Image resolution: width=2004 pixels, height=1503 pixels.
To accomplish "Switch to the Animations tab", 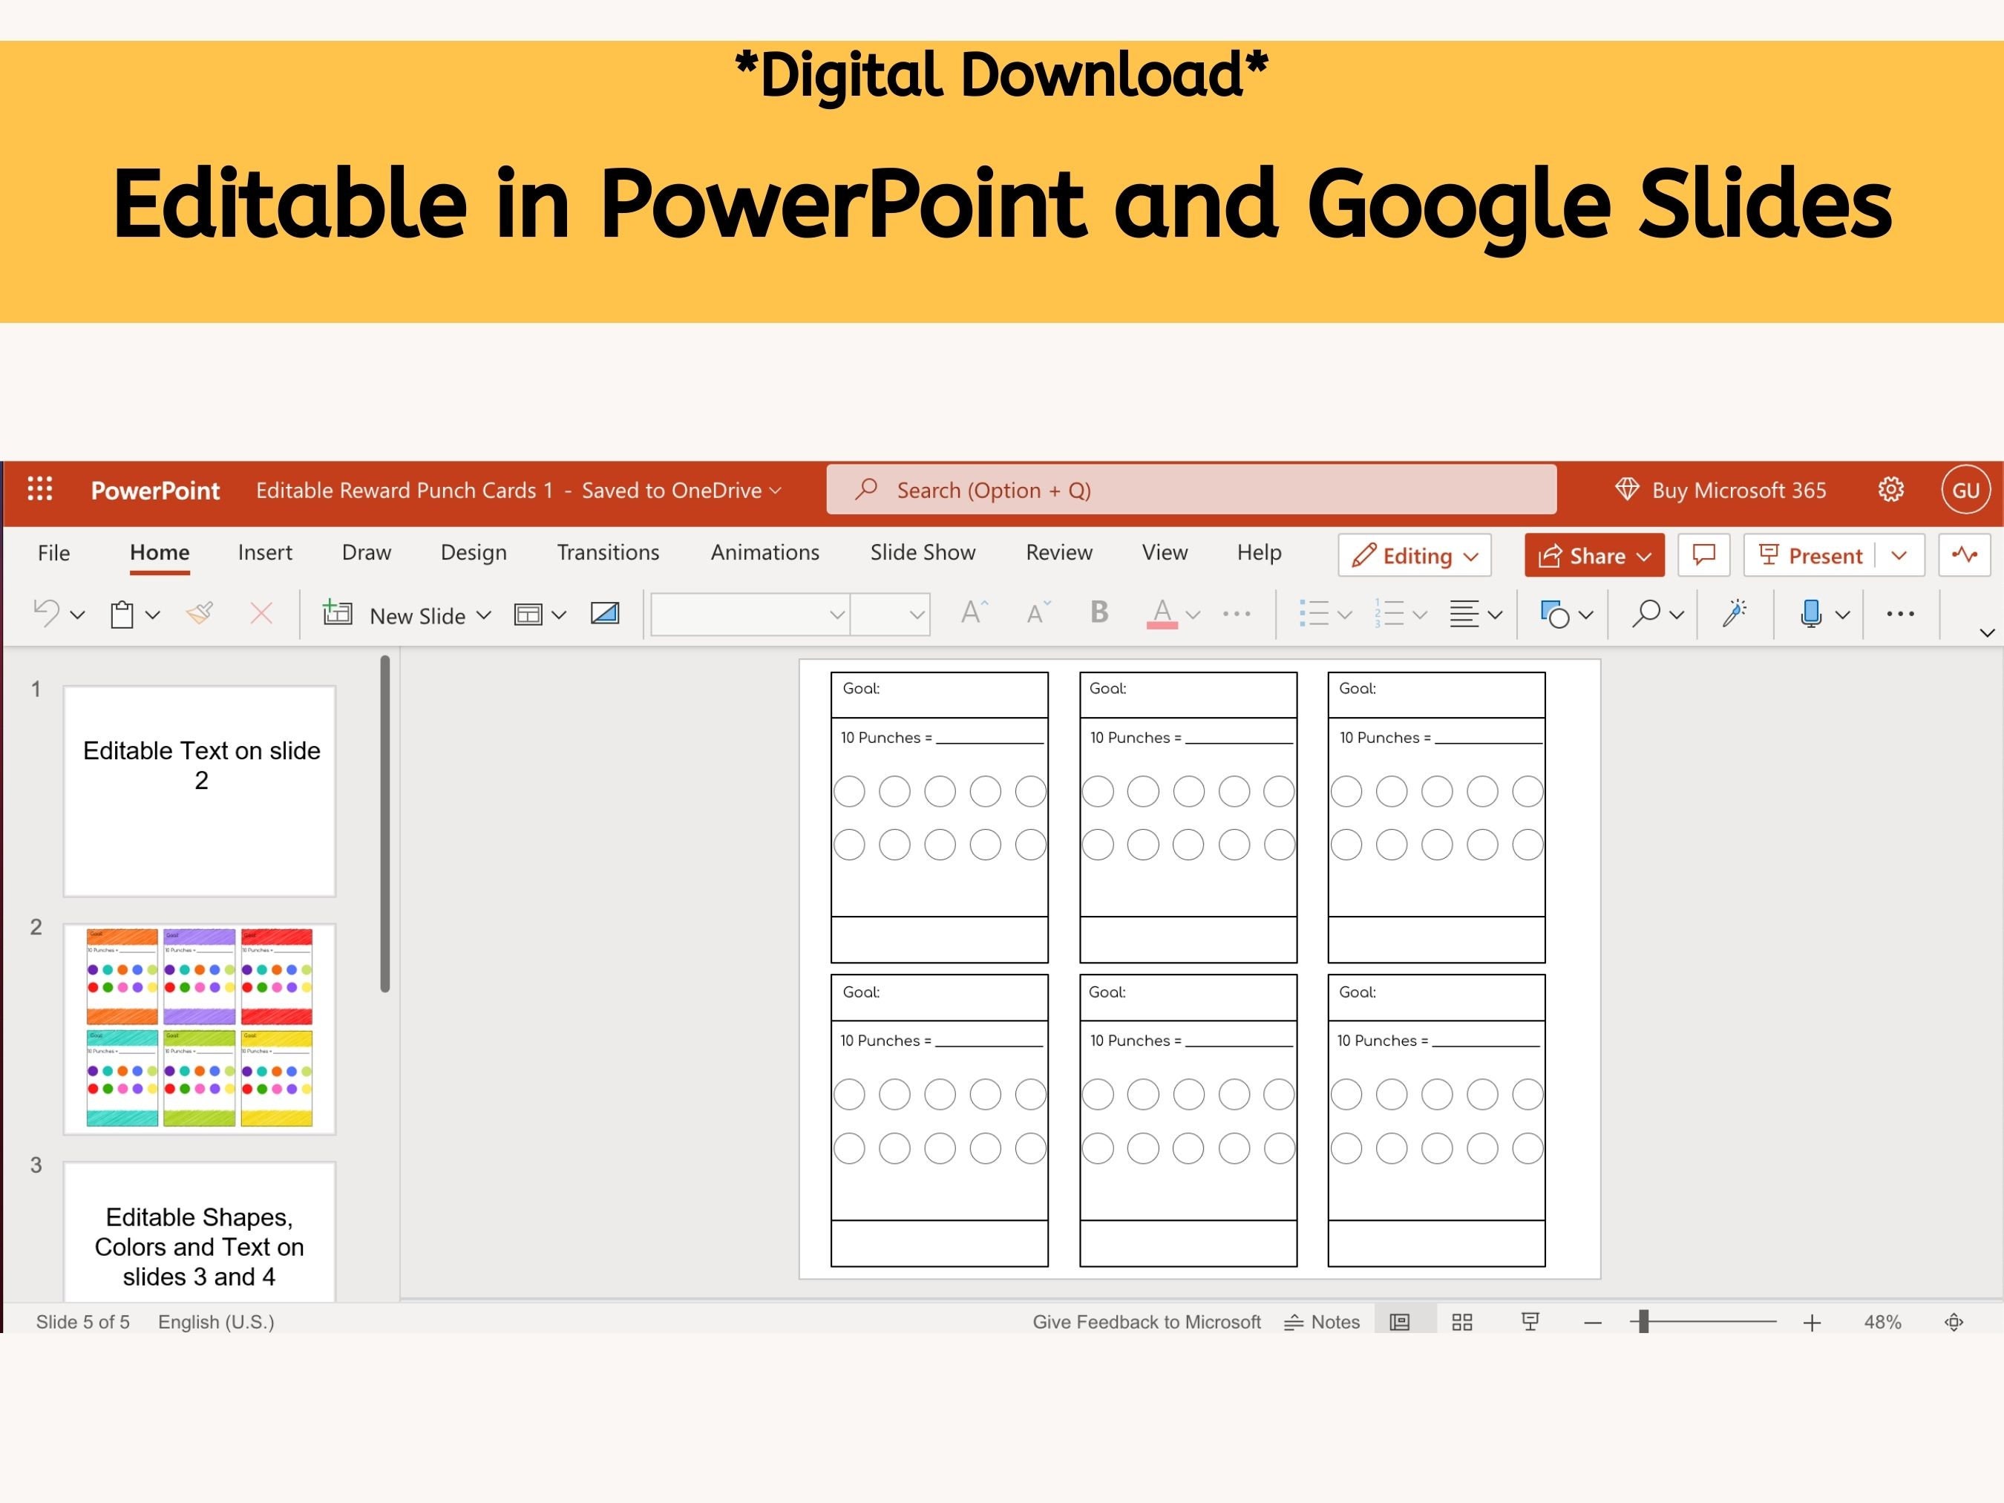I will [764, 551].
